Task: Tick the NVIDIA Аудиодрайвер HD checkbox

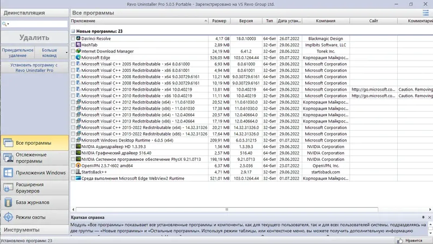Action: pos(73,146)
